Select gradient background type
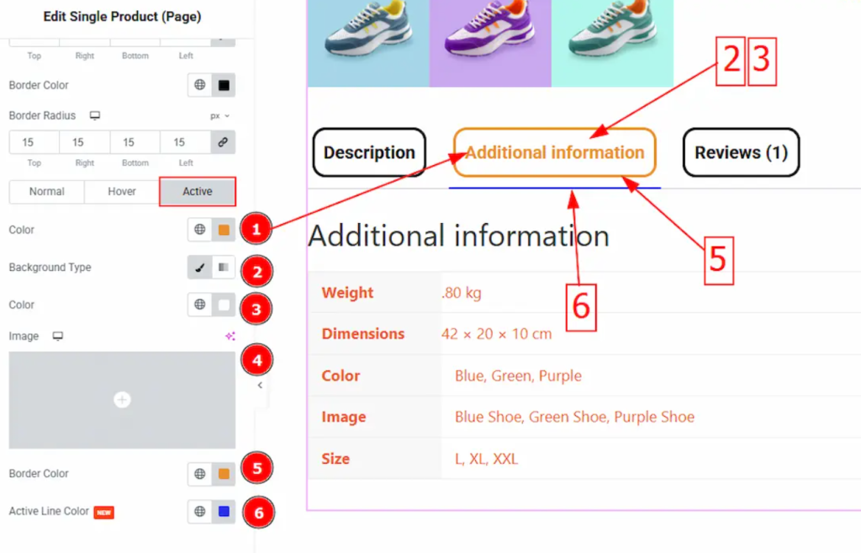This screenshot has height=553, width=861. click(224, 268)
